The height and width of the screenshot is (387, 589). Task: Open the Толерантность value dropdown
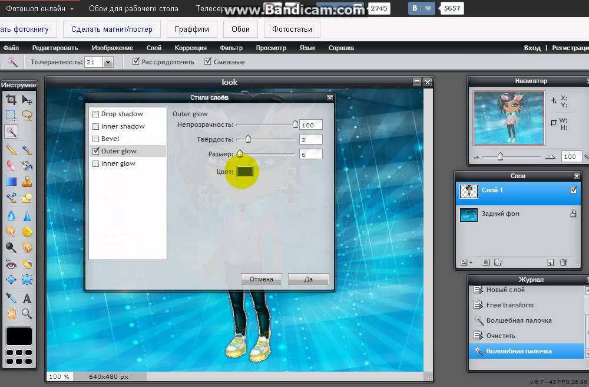point(108,62)
